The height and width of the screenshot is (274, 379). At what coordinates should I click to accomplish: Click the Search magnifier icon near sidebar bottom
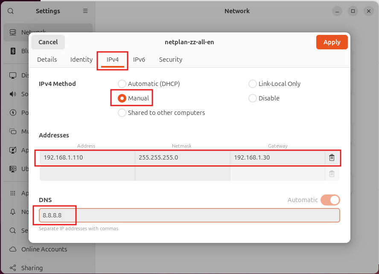(x=13, y=231)
